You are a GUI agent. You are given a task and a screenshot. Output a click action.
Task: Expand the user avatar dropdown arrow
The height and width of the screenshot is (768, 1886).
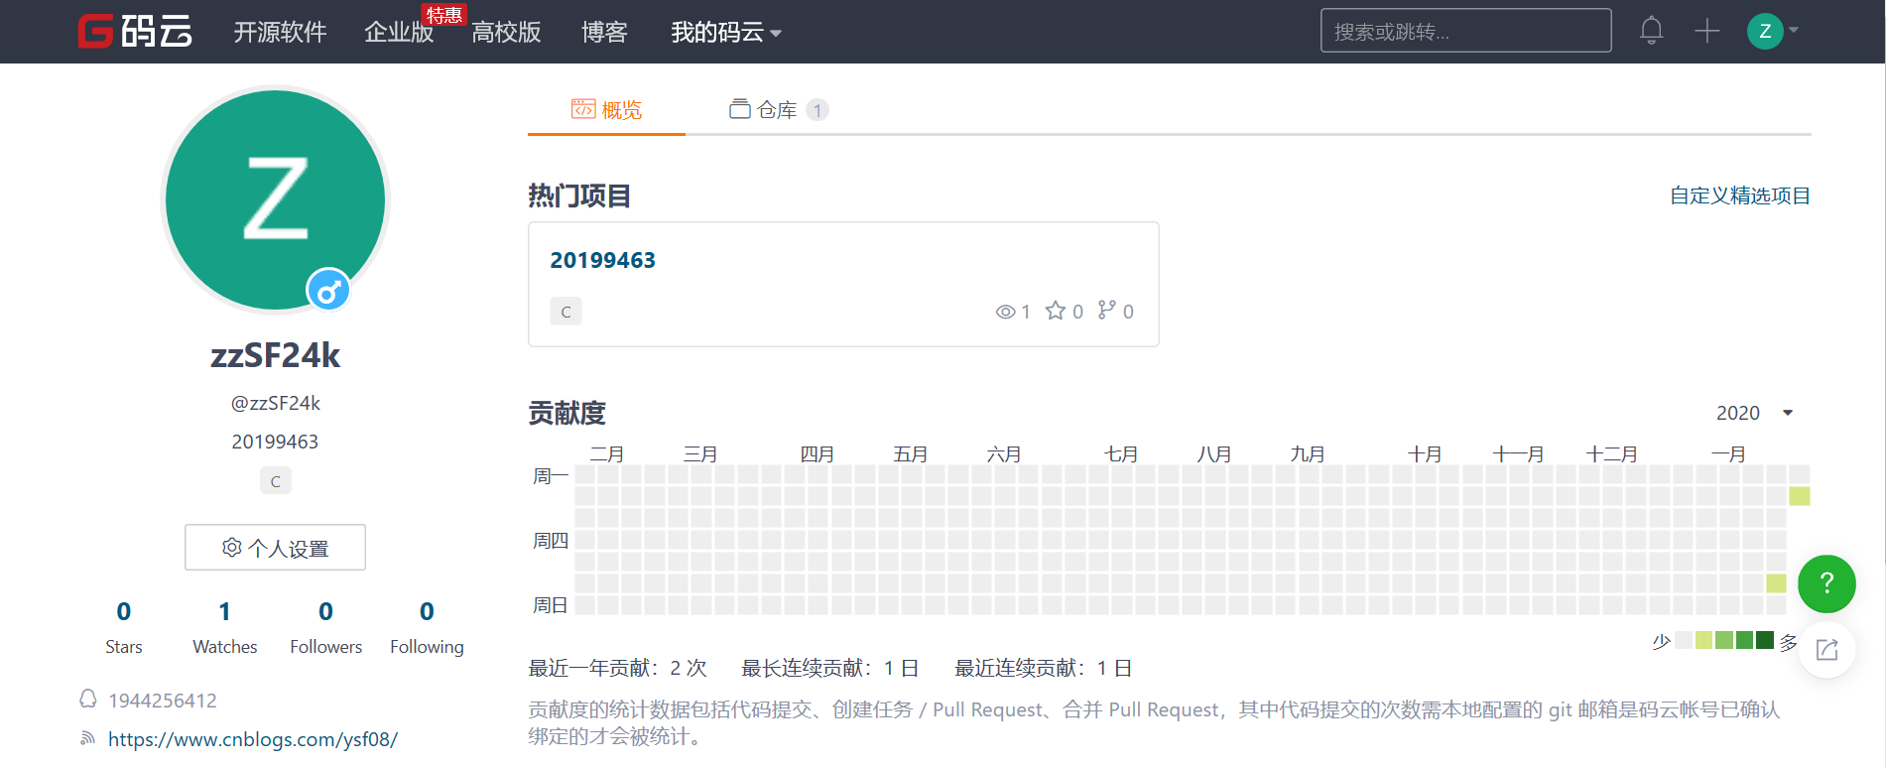[1794, 31]
